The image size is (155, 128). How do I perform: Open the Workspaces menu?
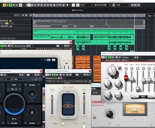tap(17, 1)
